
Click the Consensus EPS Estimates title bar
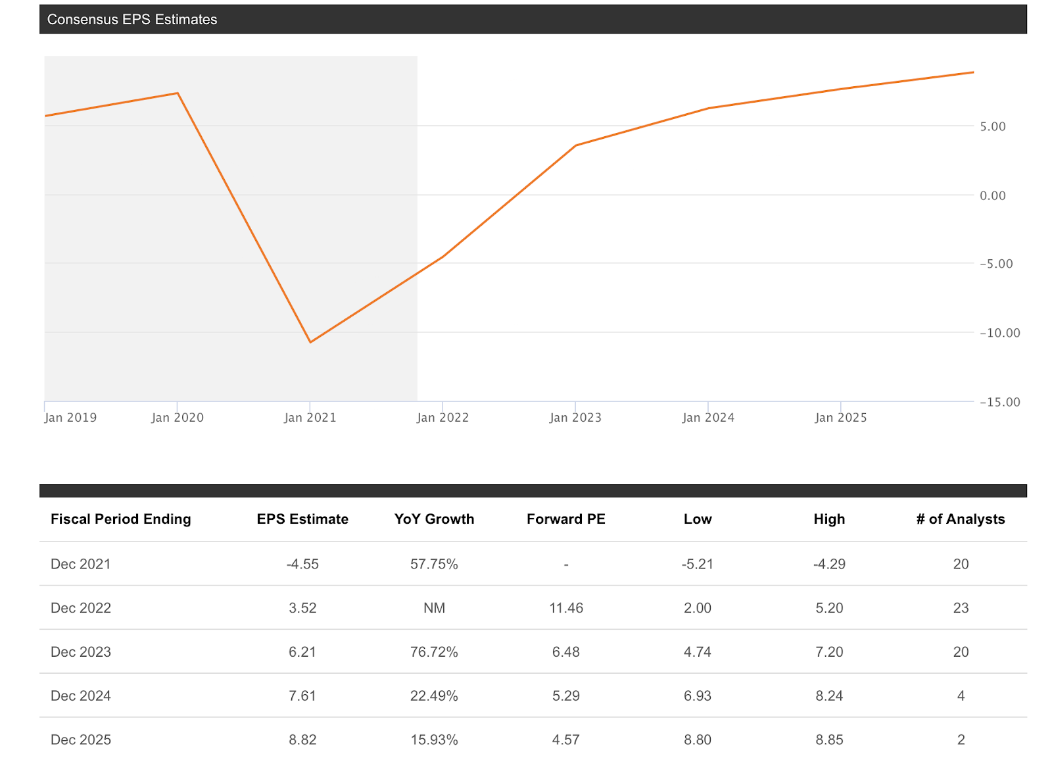132,20
